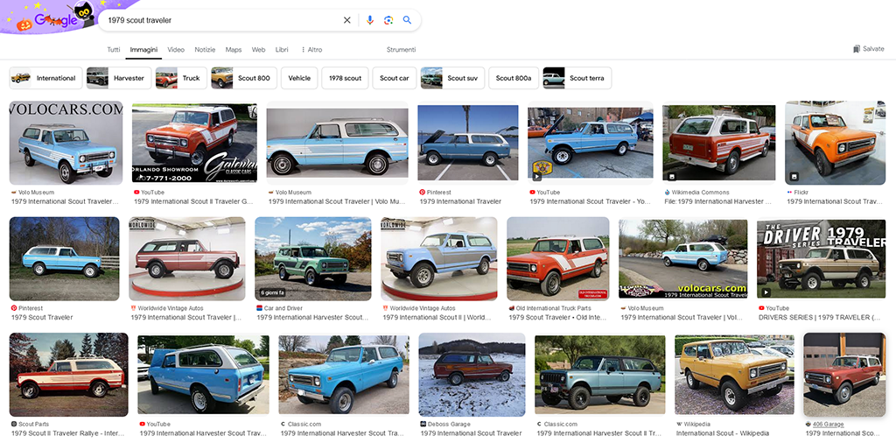Clear the search box with X icon
This screenshot has width=896, height=443.
tap(346, 20)
